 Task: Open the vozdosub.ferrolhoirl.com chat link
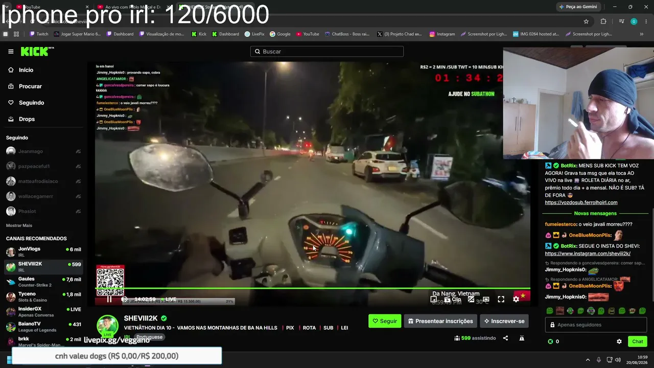(581, 202)
